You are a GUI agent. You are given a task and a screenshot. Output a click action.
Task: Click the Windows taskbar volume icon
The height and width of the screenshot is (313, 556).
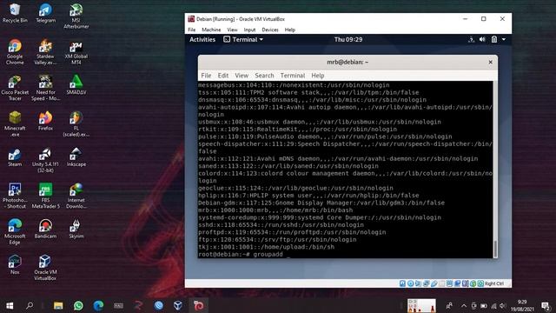(x=502, y=305)
